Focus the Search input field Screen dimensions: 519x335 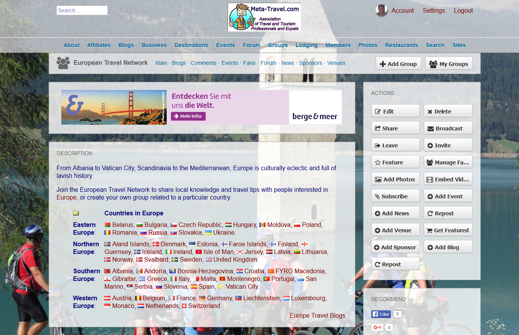tap(82, 10)
